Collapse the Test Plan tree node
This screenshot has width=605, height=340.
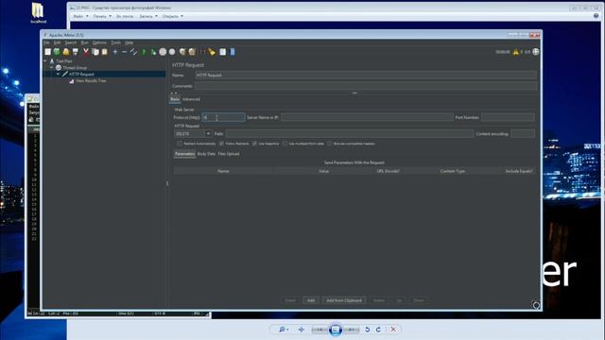pyautogui.click(x=45, y=60)
